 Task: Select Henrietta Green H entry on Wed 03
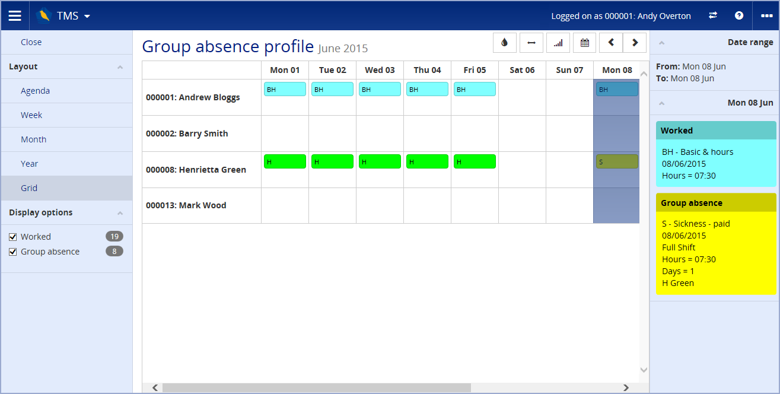(x=380, y=161)
